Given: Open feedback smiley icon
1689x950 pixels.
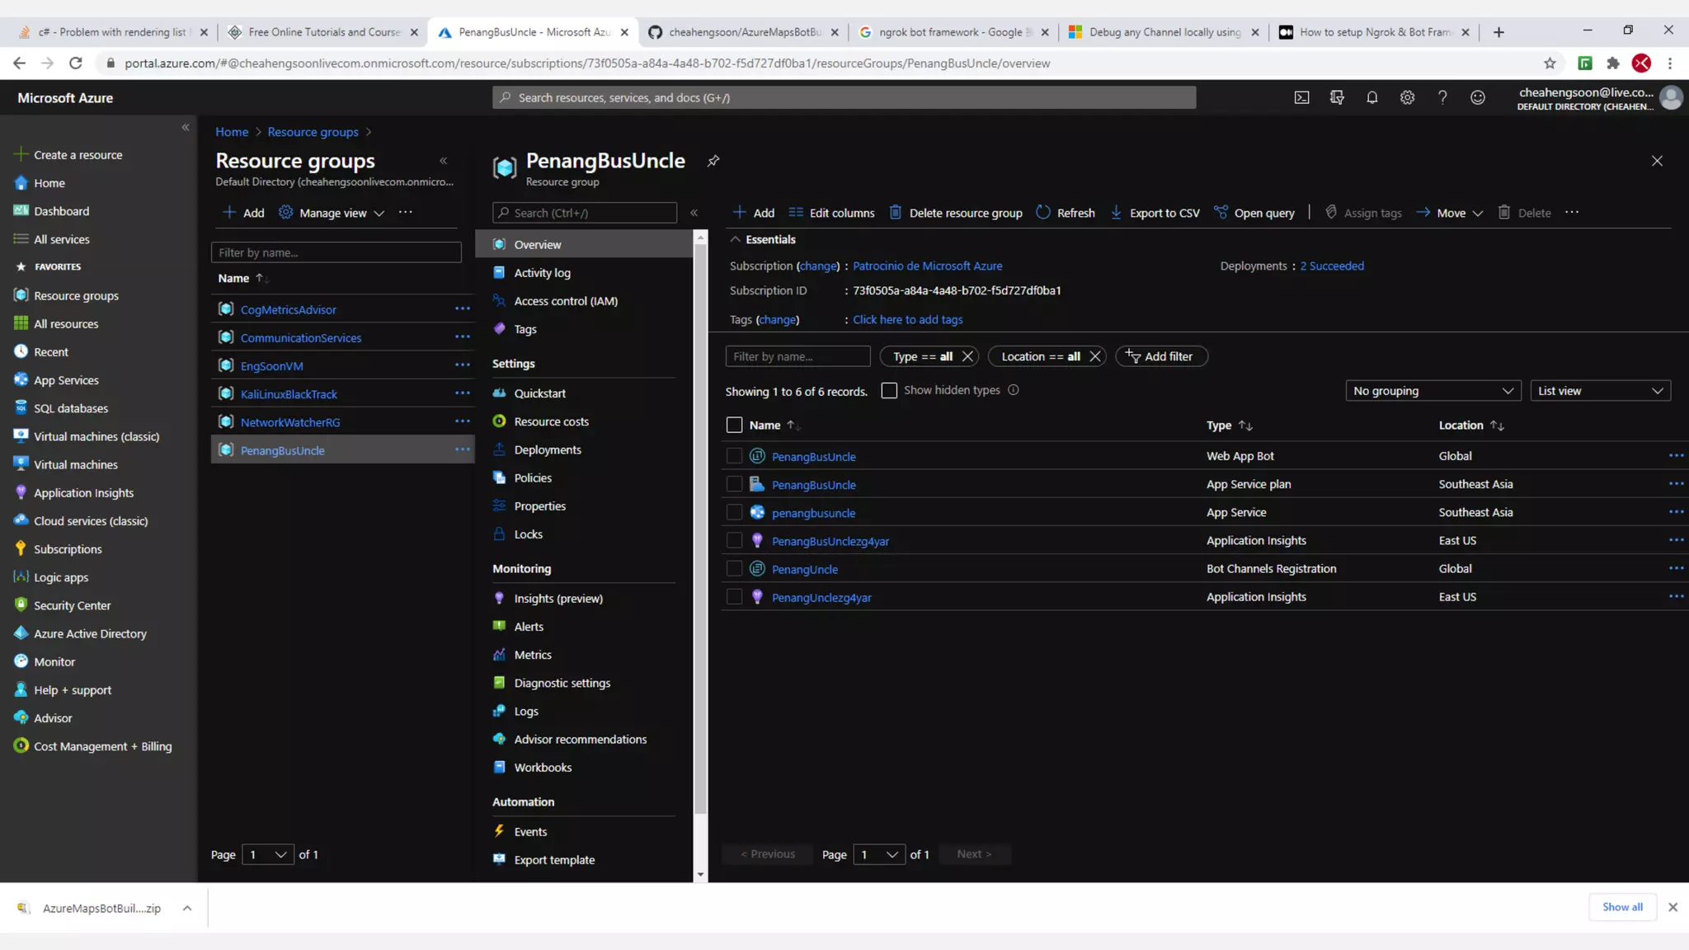Looking at the screenshot, I should [x=1477, y=97].
